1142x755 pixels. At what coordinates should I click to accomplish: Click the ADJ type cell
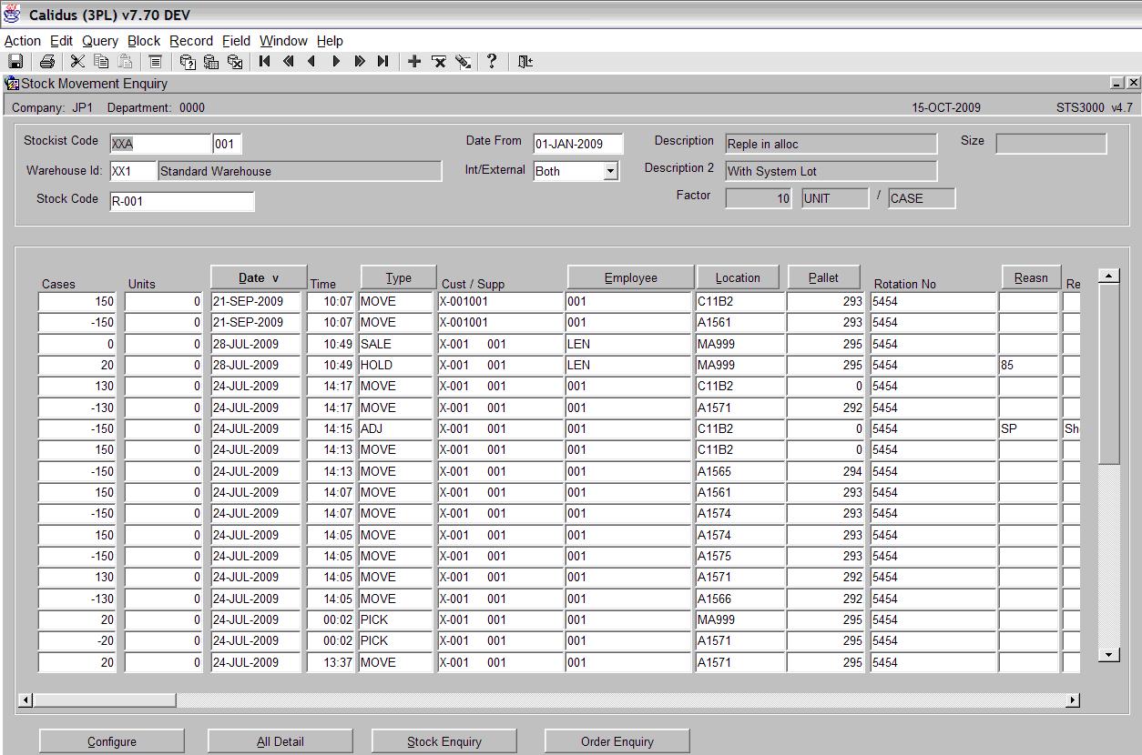396,428
